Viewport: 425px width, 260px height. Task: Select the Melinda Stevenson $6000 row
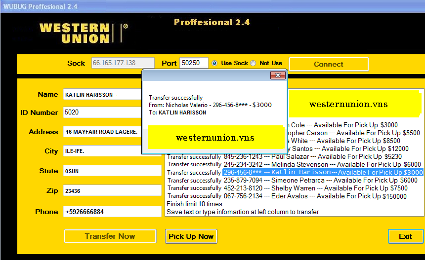(x=295, y=164)
